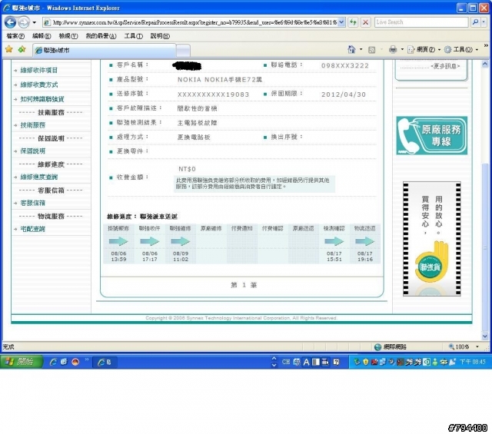Click the NOKIA NOKIA手機E72黑 model text
Viewport: 492px width, 434px height.
[x=220, y=80]
